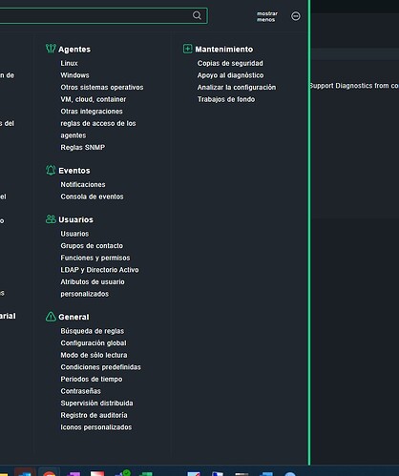The width and height of the screenshot is (399, 476).
Task: Click the magnifier icon in search field
Action: 197,15
